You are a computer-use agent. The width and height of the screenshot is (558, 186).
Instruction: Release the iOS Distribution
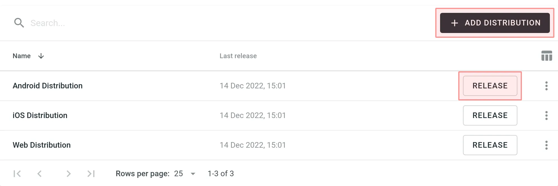click(490, 116)
